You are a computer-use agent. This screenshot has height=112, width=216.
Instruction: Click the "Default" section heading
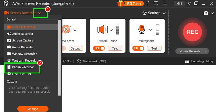tap(12, 19)
